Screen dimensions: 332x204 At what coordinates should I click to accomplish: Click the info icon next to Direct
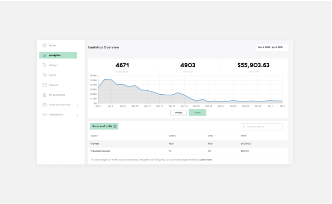click(x=91, y=144)
